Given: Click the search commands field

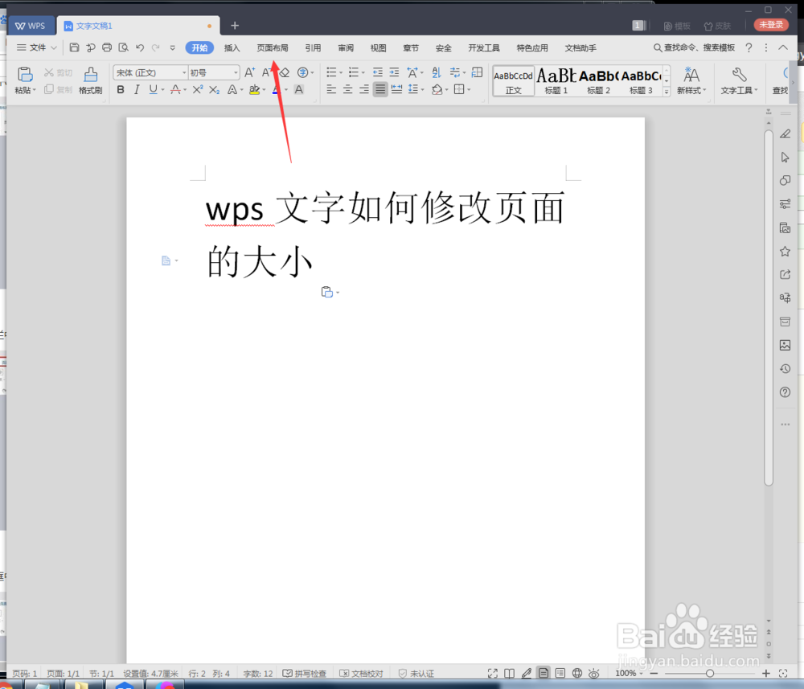Looking at the screenshot, I should pyautogui.click(x=695, y=47).
